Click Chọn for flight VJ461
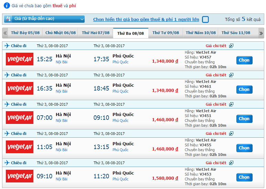Viewport: 266px width, 189px height. [244, 90]
